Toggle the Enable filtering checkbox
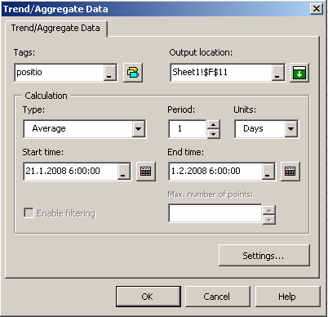Screen dimensions: 328x317 coord(29,213)
